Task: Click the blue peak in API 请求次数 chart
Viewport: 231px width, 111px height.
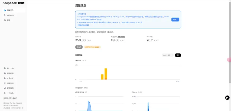Action: tap(89, 105)
